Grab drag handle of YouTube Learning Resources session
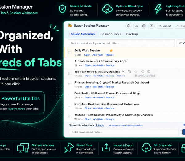185x161 pixels. click(69, 106)
